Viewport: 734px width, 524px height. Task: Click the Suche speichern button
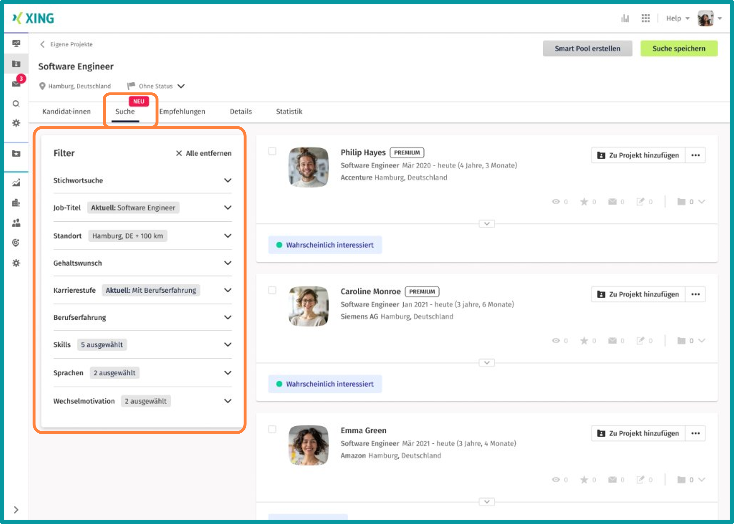point(679,48)
